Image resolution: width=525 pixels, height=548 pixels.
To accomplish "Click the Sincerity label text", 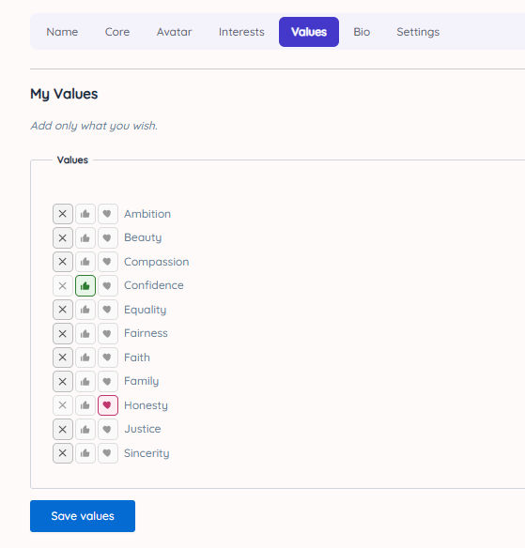I will [x=147, y=453].
